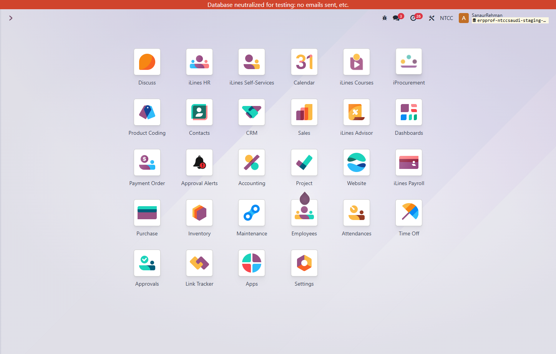The width and height of the screenshot is (556, 354).
Task: Open conversations messages with 3 notifications
Action: point(398,18)
